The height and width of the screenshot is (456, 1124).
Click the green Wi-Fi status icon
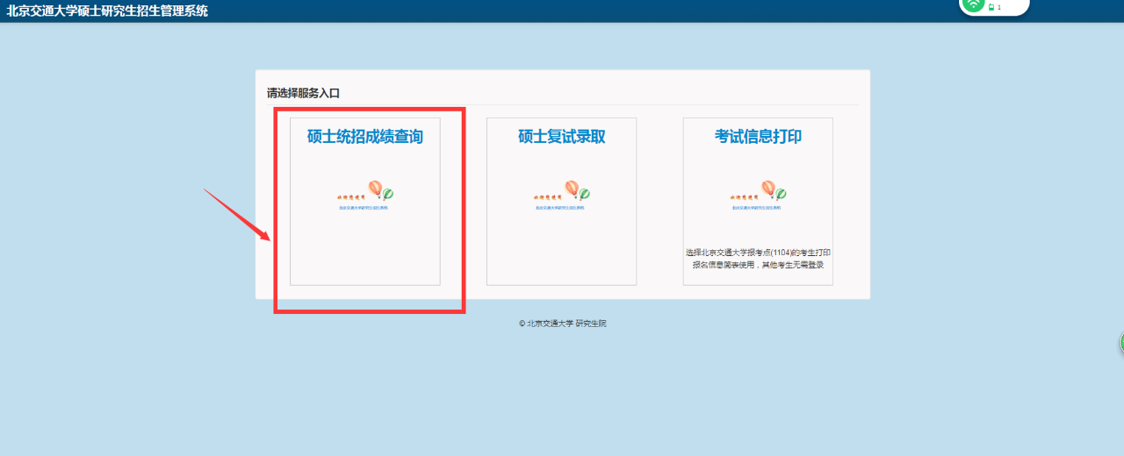coord(973,4)
